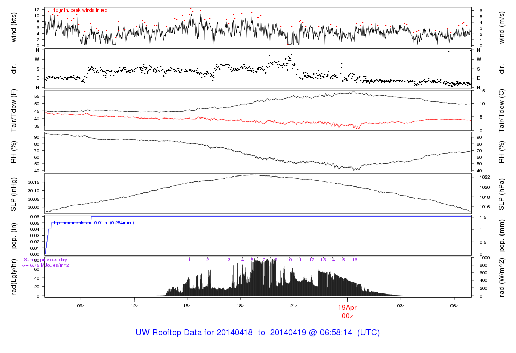Click the red '00z' time label
This screenshot has width=516, height=353.
point(348,316)
